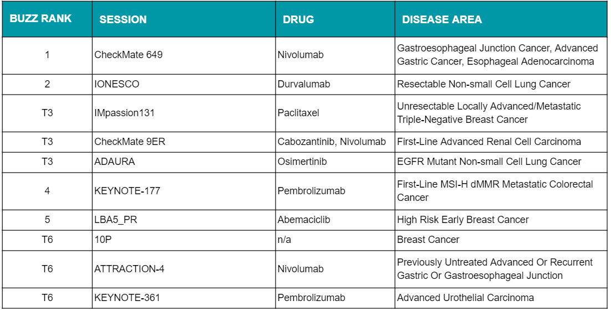This screenshot has width=611, height=311.
Task: Click the LBA5_PR session cell
Action: pos(184,220)
